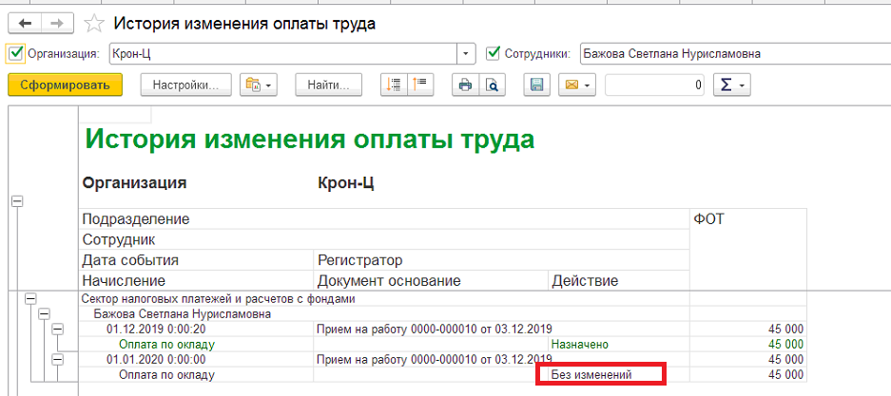
Task: Collapse all groups icon in toolbar
Action: [x=420, y=85]
